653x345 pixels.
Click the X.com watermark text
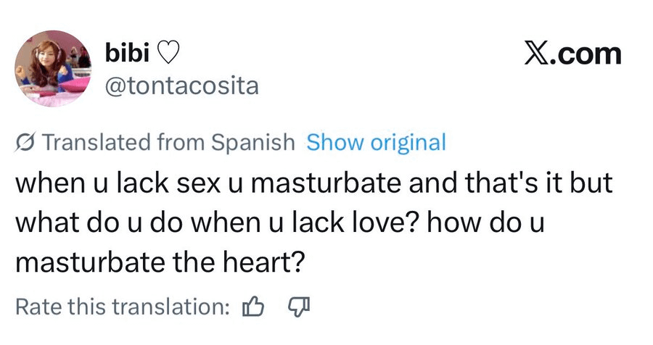coord(572,54)
